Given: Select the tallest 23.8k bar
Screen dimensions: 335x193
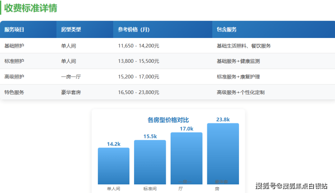Looking at the screenshot, I should tap(223, 154).
